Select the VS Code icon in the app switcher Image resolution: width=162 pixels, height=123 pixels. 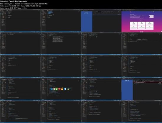[x=51, y=89]
